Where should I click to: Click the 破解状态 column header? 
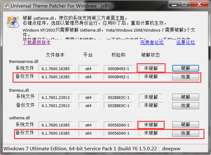point(150,55)
